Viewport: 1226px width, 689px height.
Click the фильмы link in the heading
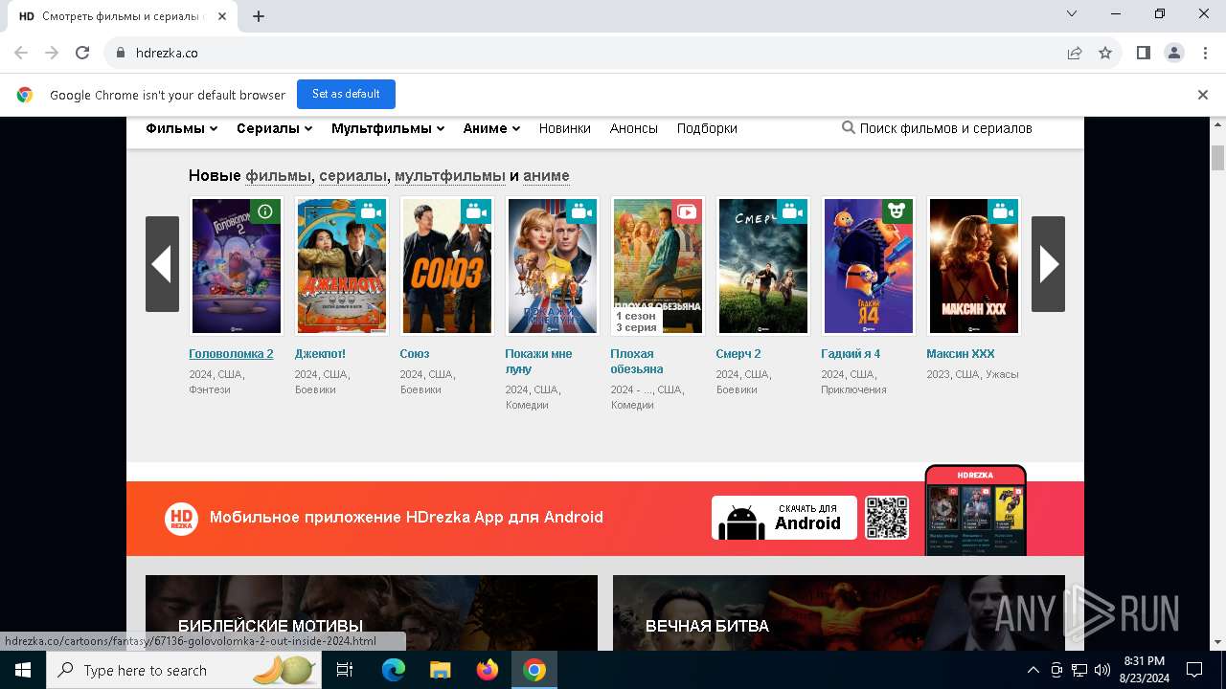point(279,176)
